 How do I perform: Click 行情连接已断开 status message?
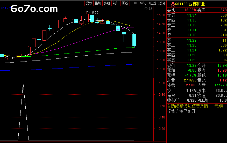pyautogui.click(x=181, y=111)
